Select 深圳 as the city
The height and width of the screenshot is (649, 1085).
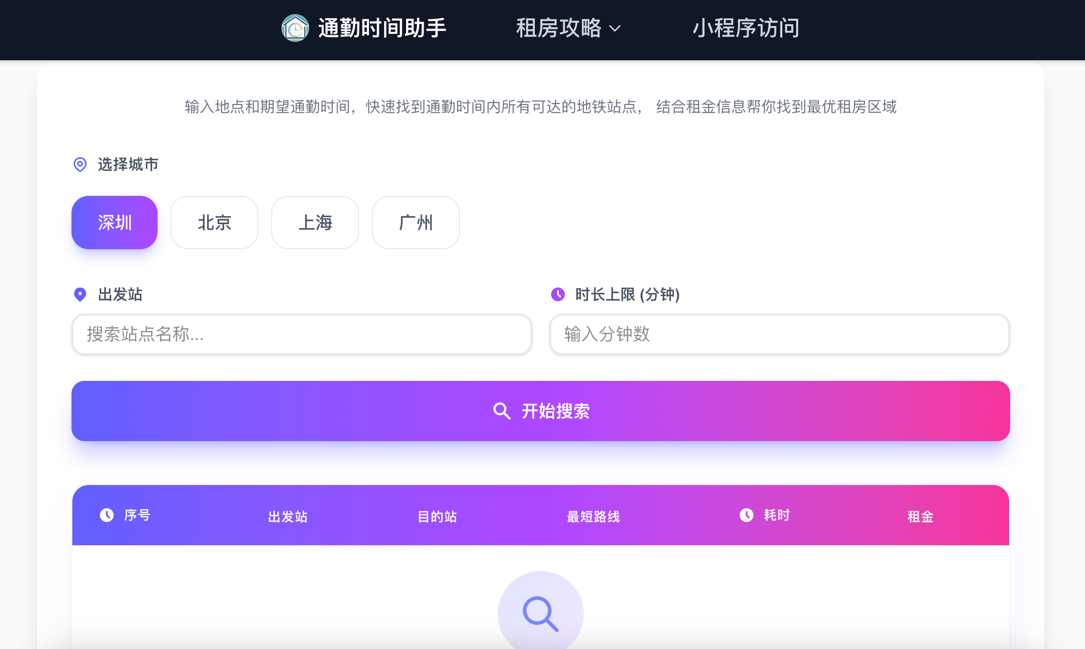coord(114,223)
